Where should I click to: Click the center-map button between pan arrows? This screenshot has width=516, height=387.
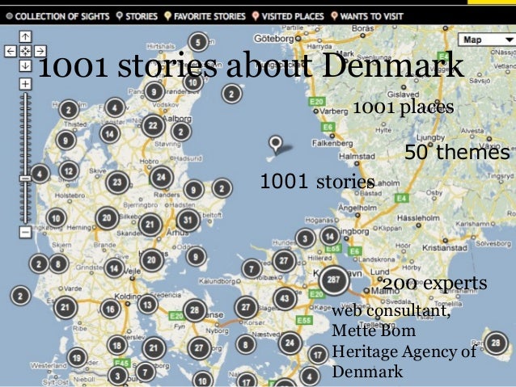click(25, 51)
